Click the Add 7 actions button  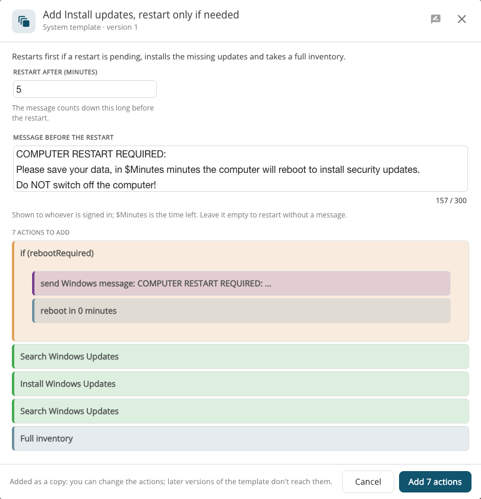coord(435,482)
